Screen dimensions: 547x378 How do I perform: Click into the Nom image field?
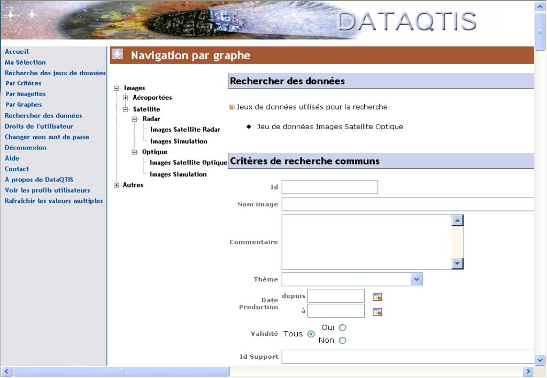tap(408, 204)
